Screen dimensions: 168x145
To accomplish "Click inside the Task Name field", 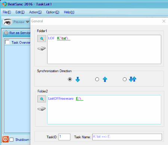I will coord(127,137).
